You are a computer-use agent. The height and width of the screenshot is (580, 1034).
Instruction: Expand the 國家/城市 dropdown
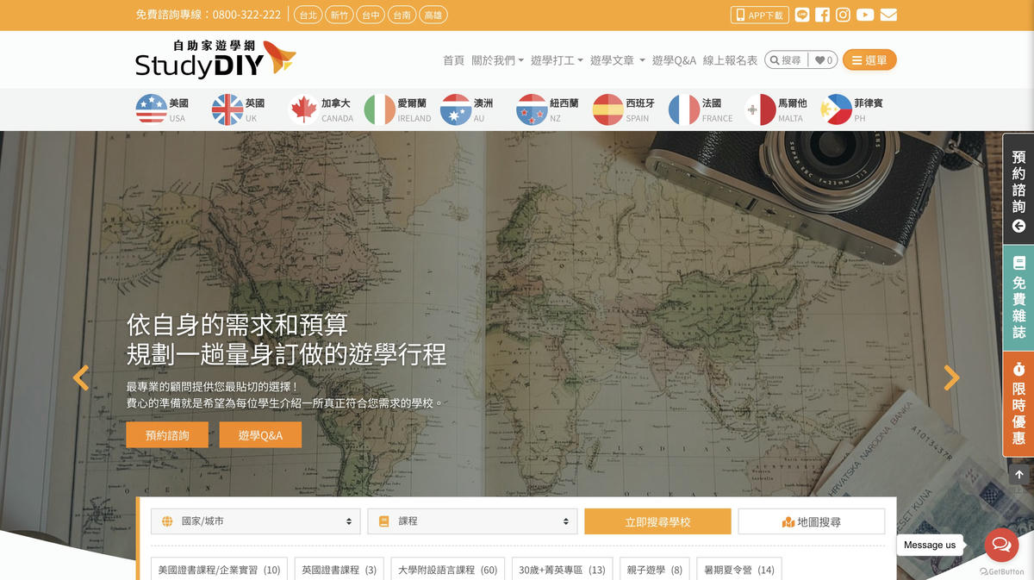click(256, 521)
